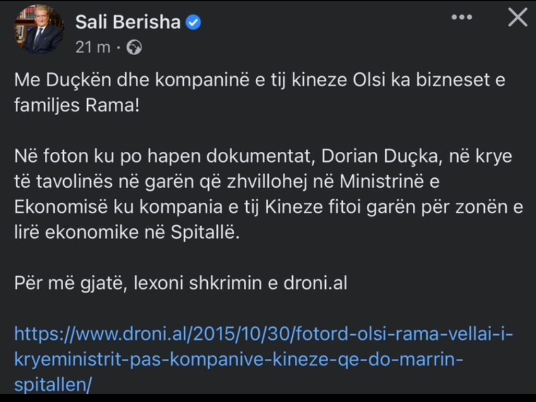The height and width of the screenshot is (402, 536).
Task: Open the droni.al article link's first line
Action: (x=264, y=333)
